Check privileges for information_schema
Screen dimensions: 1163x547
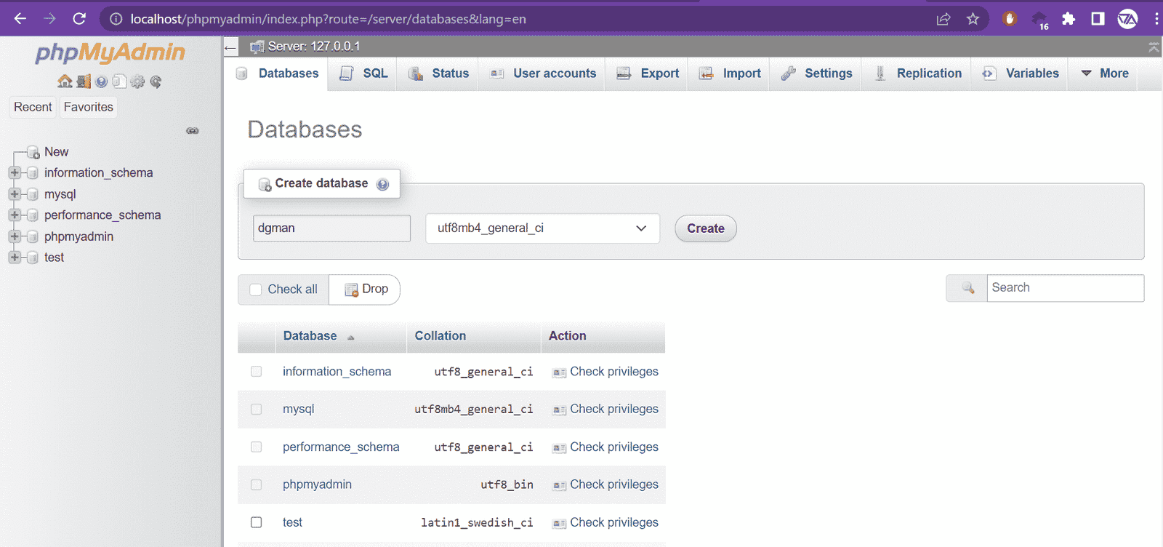click(x=613, y=372)
